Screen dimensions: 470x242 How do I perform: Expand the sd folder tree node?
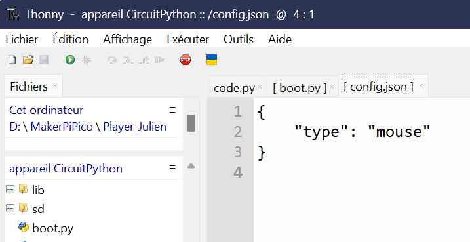[10, 209]
